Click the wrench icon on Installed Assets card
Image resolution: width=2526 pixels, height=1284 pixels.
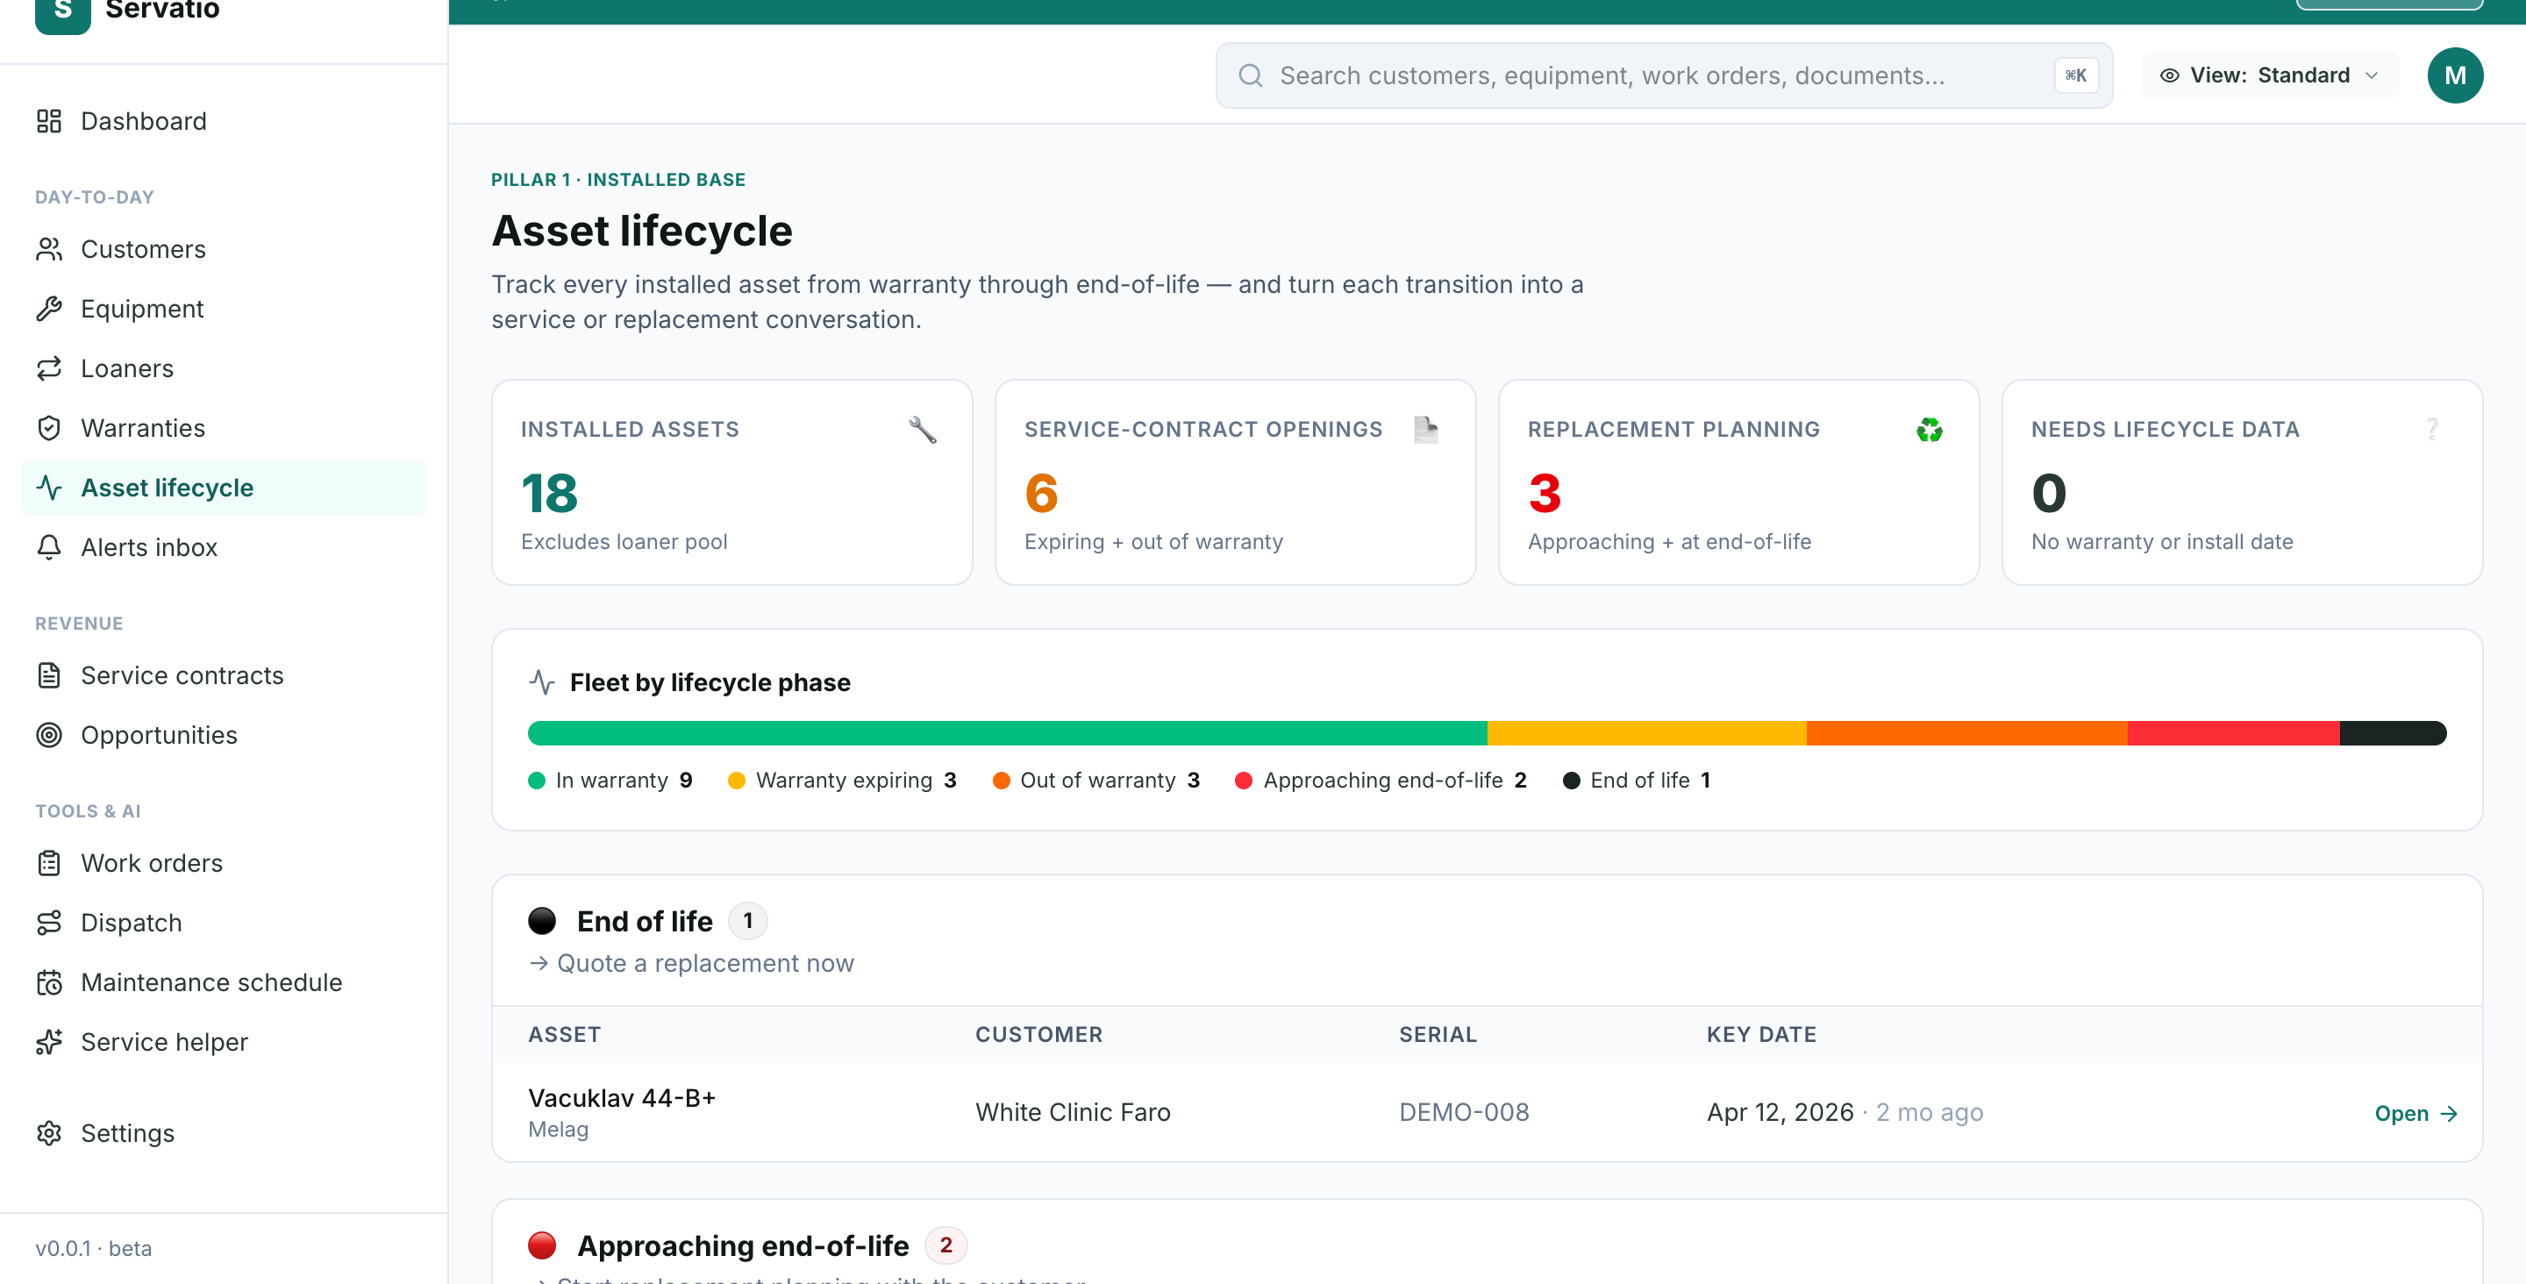(923, 430)
